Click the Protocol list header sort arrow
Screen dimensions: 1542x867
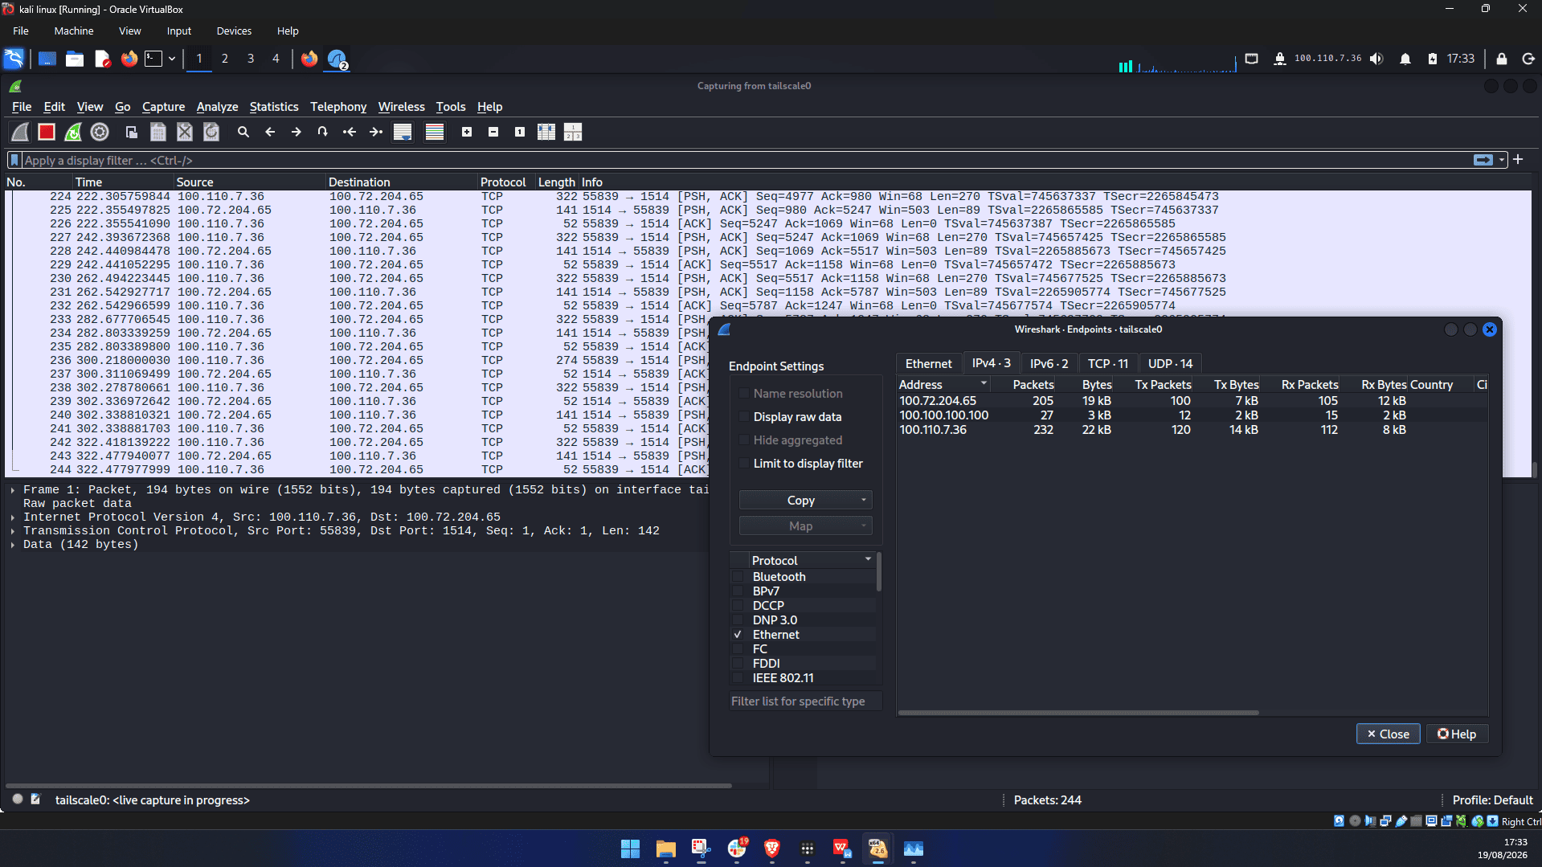click(868, 559)
